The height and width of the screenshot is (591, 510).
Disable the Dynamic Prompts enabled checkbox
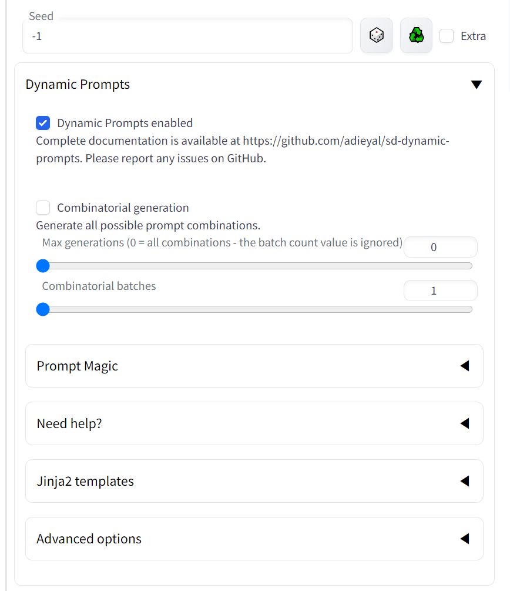[43, 123]
